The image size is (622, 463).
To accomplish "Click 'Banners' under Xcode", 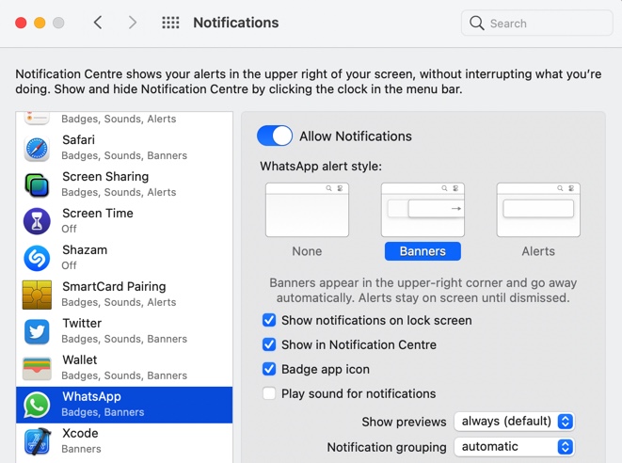I will [x=81, y=449].
